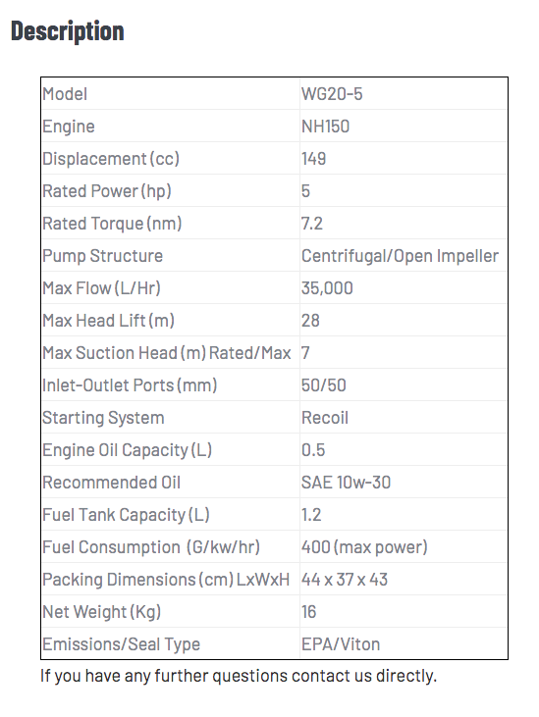
Task: Select Centrifugal/Open Impeller text
Action: (400, 256)
